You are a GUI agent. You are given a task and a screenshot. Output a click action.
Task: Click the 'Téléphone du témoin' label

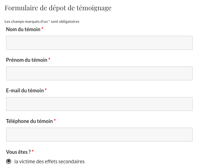tap(29, 121)
